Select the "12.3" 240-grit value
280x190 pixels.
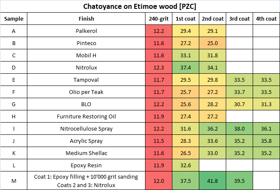pyautogui.click(x=159, y=68)
